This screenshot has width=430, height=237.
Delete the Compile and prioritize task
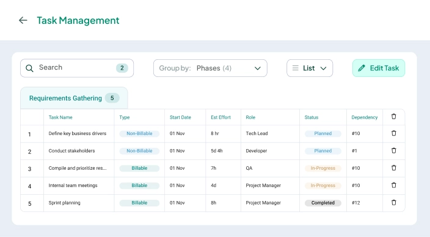point(393,168)
